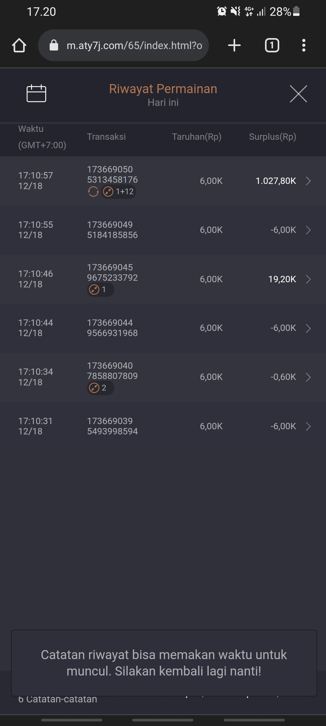Expand the 17:10:31 transaction row

click(308, 426)
